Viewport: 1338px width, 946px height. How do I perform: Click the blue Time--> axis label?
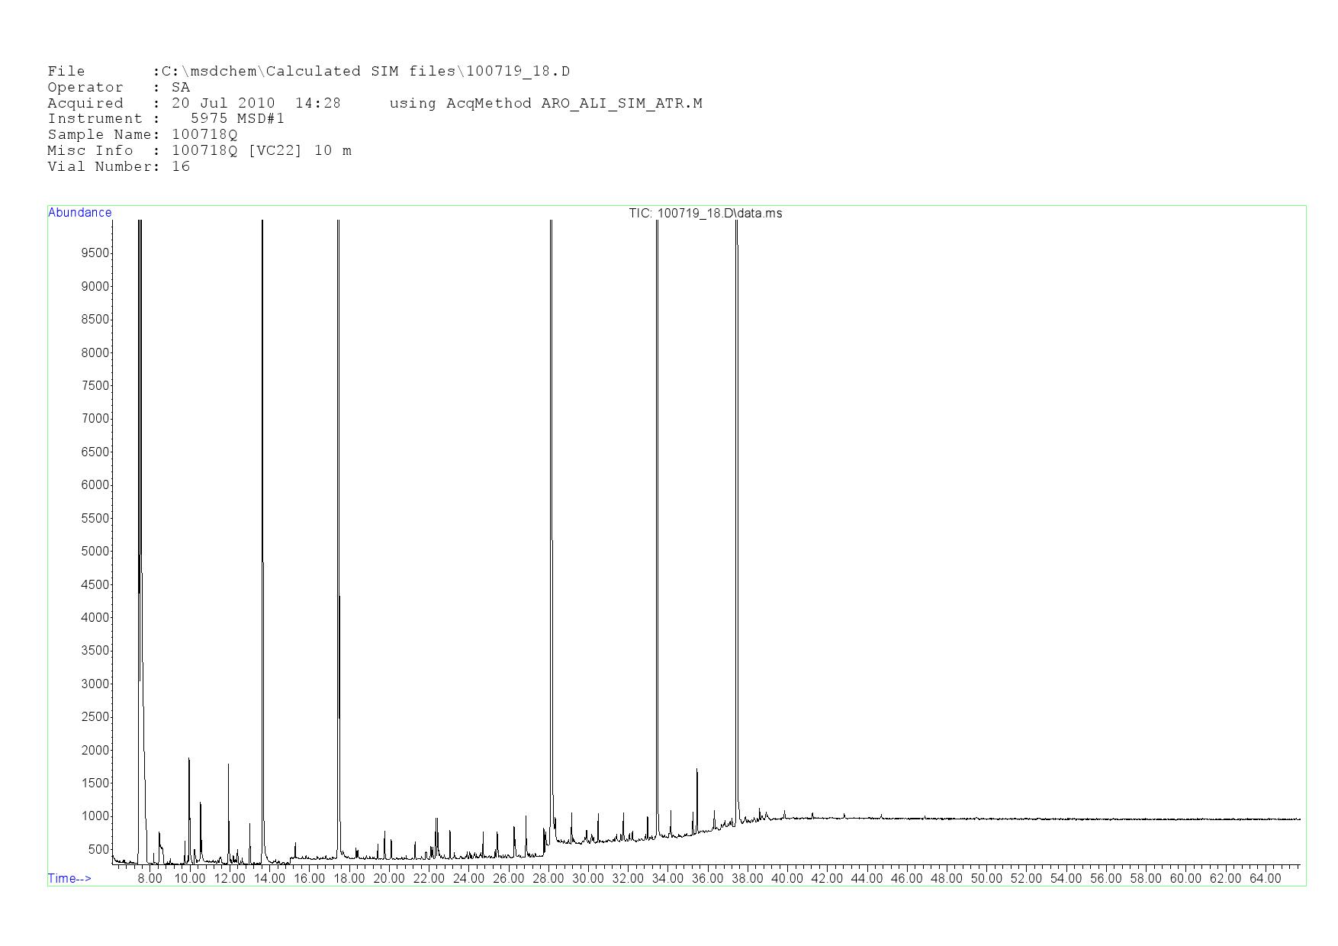pyautogui.click(x=69, y=878)
